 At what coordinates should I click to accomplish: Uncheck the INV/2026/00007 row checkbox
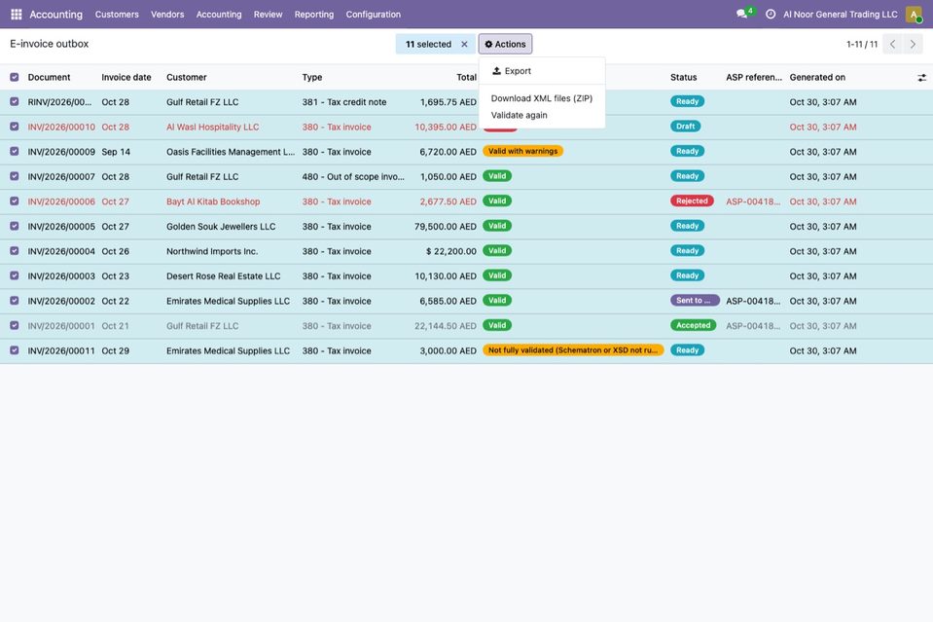[x=15, y=177]
